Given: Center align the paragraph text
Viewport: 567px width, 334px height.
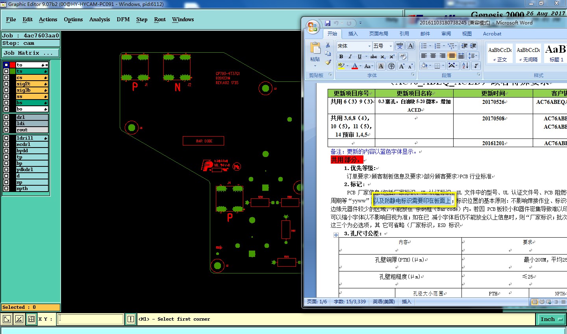Looking at the screenshot, I should (x=433, y=56).
